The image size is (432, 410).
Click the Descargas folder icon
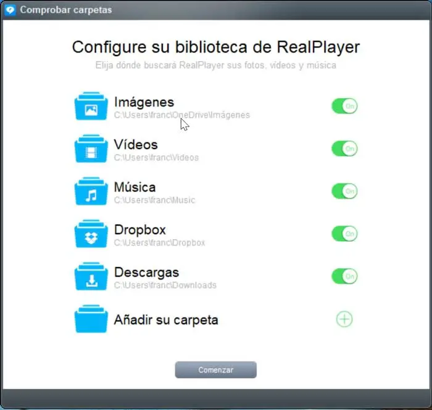pos(91,276)
